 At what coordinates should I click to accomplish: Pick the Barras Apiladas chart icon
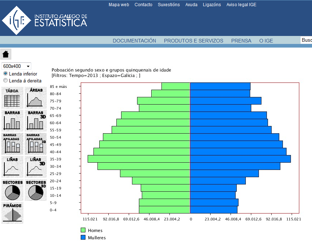click(x=12, y=143)
